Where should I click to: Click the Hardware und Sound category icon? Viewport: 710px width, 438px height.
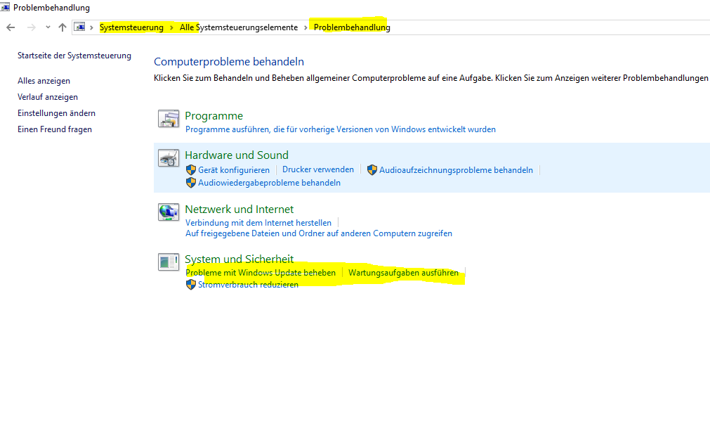pyautogui.click(x=169, y=158)
